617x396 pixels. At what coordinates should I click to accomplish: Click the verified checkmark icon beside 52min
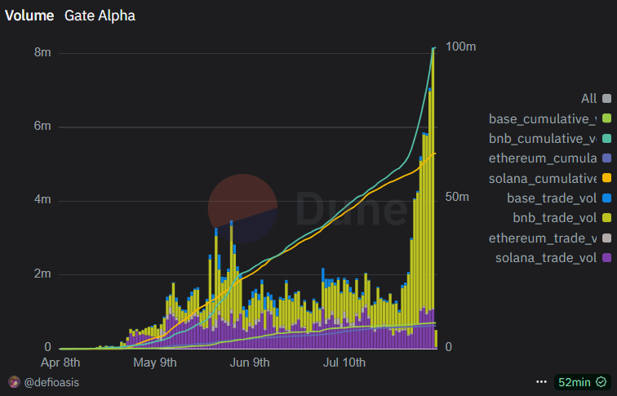[601, 382]
